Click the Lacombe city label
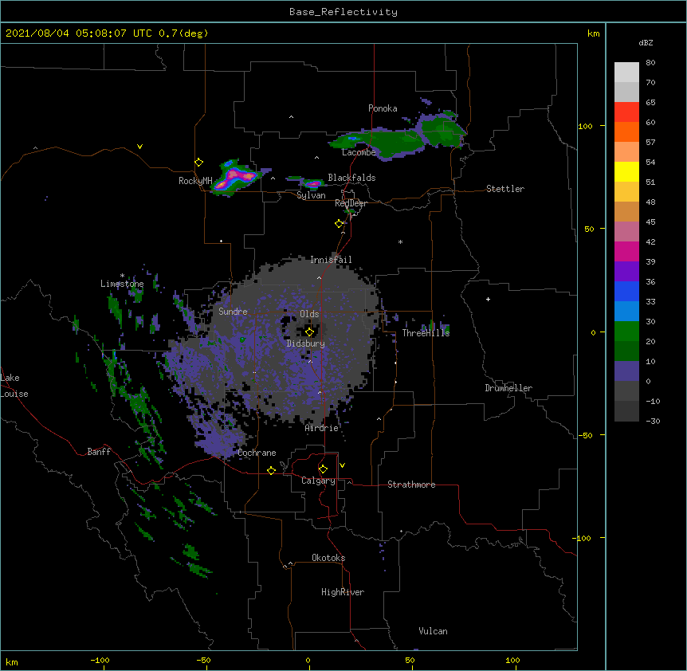 359,152
